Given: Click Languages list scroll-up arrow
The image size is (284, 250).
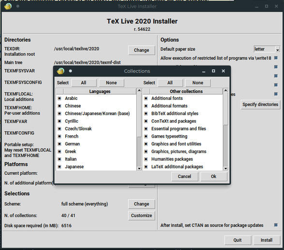Looking at the screenshot, I should coord(139,90).
